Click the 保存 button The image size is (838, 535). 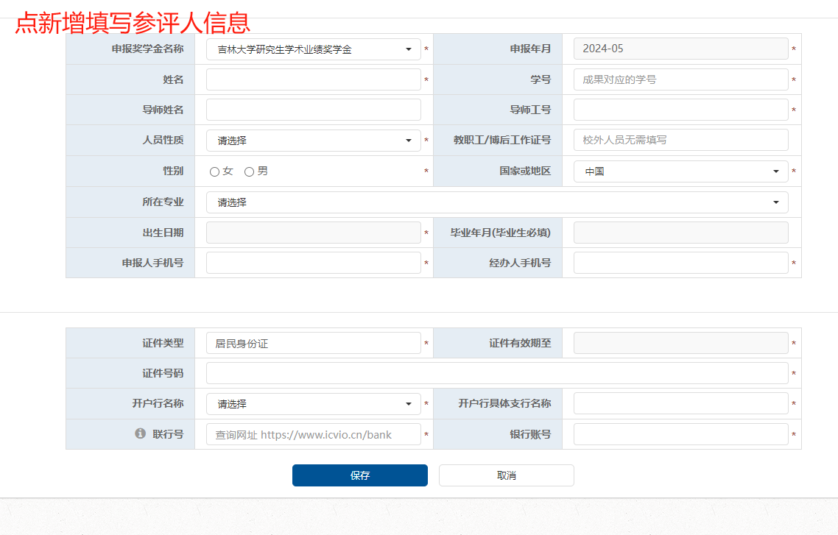[359, 475]
